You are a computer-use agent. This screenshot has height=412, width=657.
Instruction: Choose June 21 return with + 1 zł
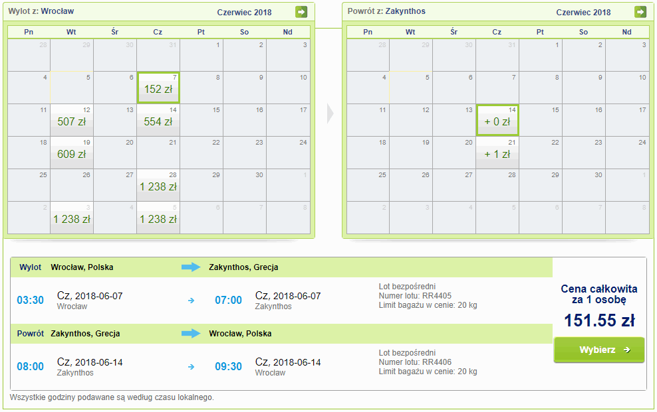(497, 153)
